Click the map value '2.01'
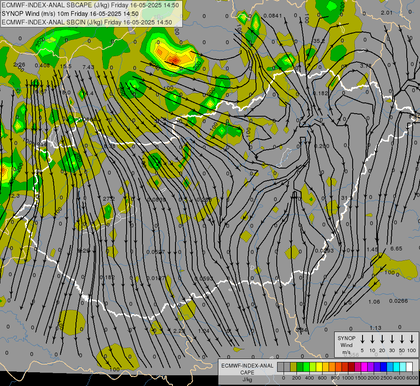This screenshot has height=386, width=420. click(387, 12)
